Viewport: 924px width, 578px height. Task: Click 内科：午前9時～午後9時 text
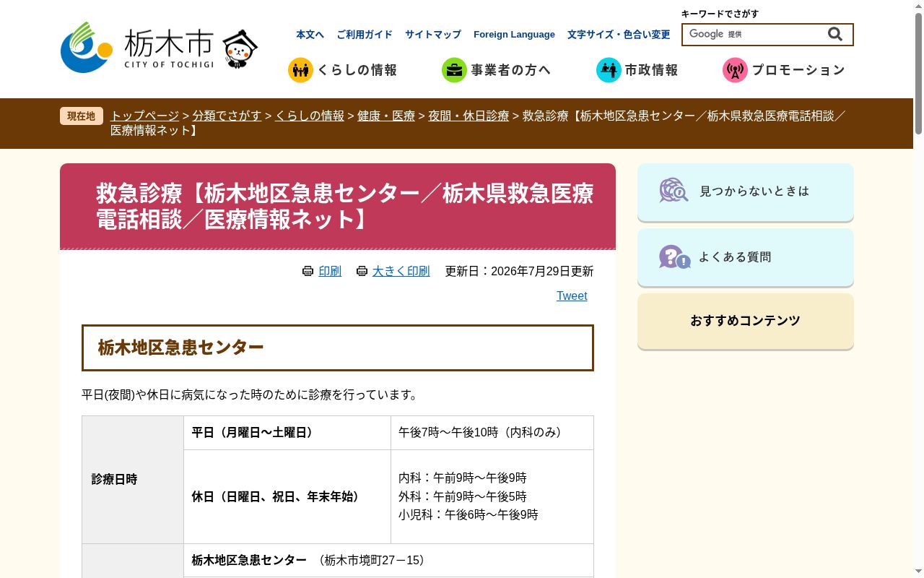click(x=463, y=478)
